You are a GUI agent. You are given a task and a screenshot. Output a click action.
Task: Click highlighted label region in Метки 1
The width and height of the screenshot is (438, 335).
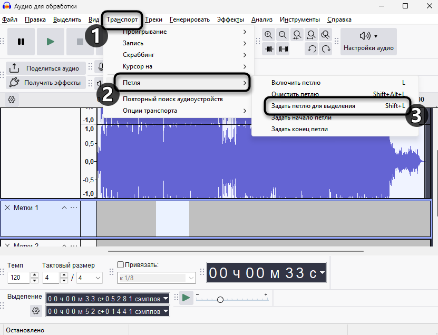(172, 219)
